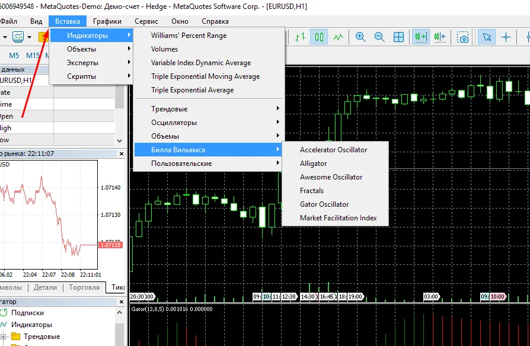Open the Сервис menu

(146, 21)
